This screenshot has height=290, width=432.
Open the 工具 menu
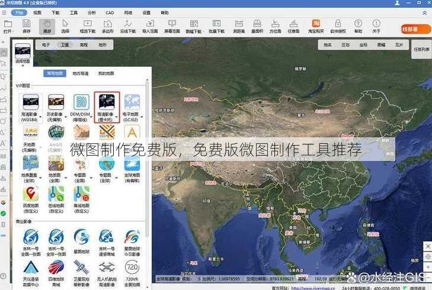click(x=73, y=12)
